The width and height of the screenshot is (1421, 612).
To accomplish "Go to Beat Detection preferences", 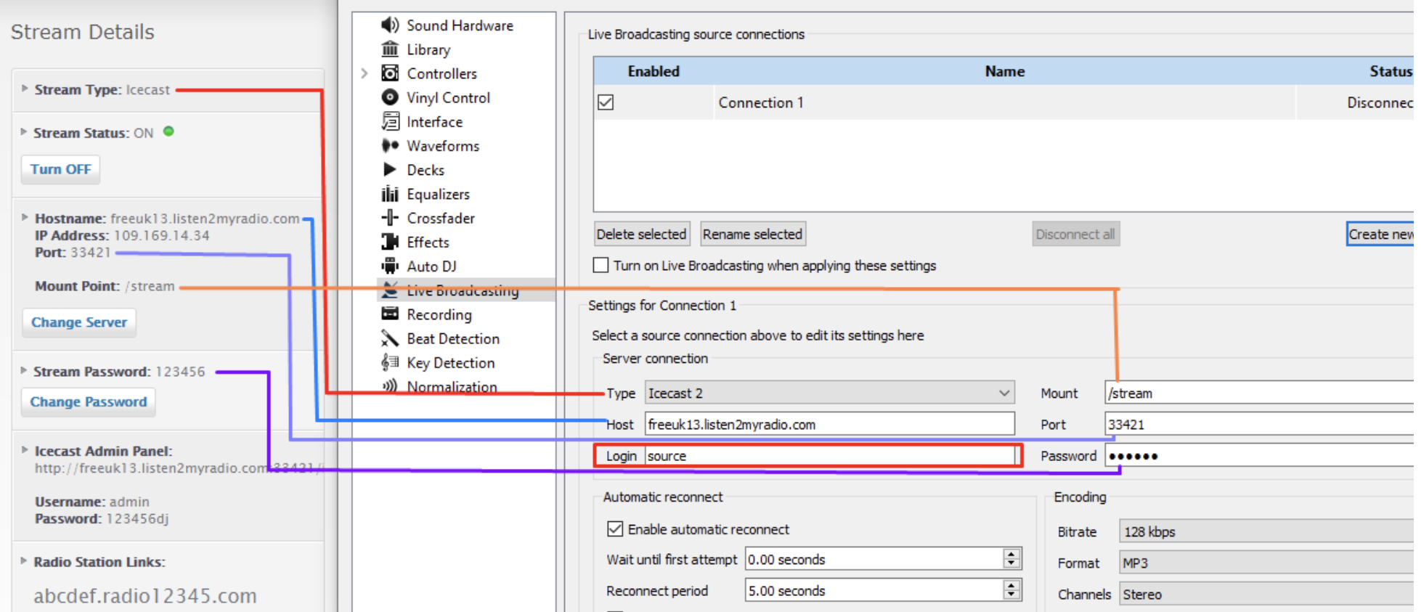I will [x=452, y=338].
